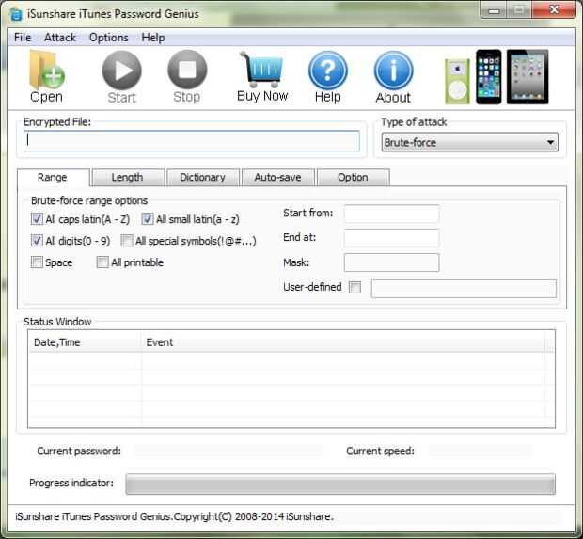Uncheck All caps latin(A - Z)
Viewport: 583px width, 539px height.
pos(37,219)
